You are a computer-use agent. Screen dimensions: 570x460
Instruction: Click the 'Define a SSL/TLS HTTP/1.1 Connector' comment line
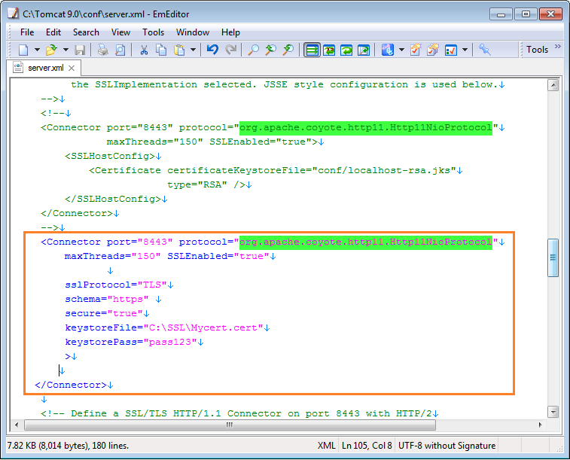236,413
